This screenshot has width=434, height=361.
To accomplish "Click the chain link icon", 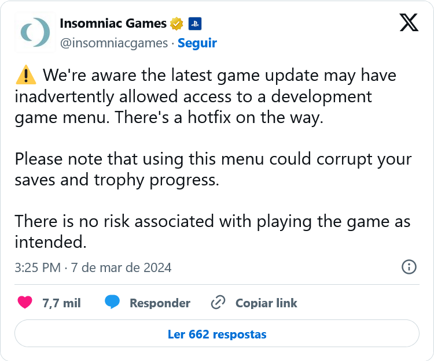I will (218, 303).
